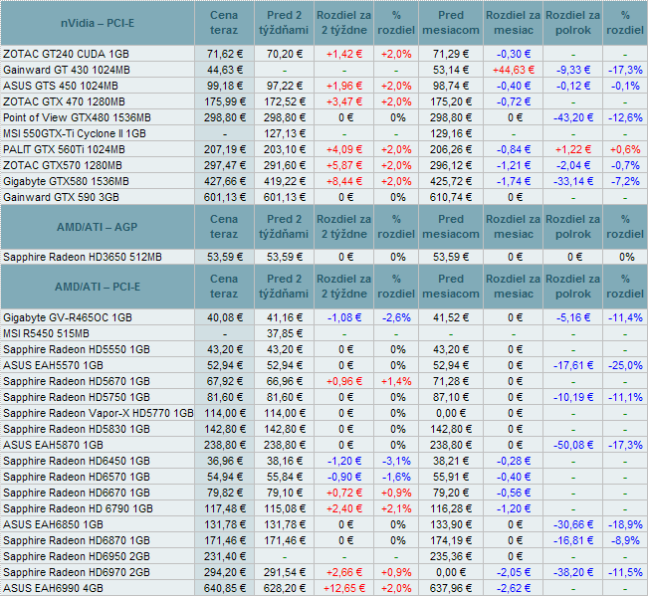Click MSI 550GTX-Ti Cyclone II 1GB name
Image resolution: width=648 pixels, height=596 pixels.
point(75,133)
